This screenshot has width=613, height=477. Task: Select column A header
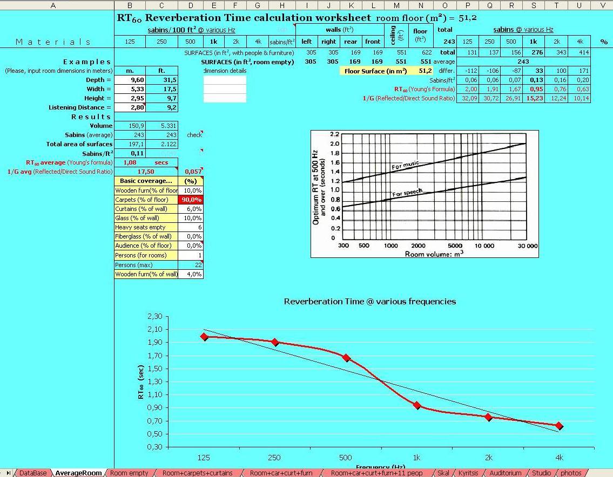53,5
